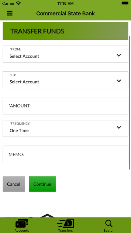
Task: Click the up-arrow icon above tab bar
Action: tap(47, 216)
